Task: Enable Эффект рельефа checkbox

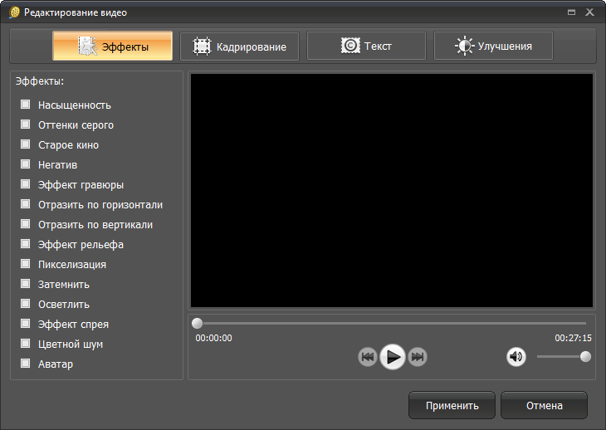Action: click(26, 244)
